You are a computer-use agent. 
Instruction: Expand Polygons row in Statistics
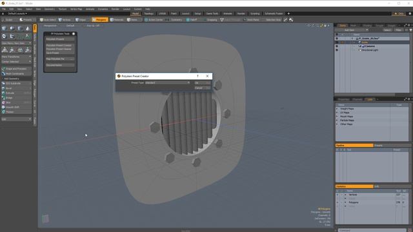coord(346,202)
